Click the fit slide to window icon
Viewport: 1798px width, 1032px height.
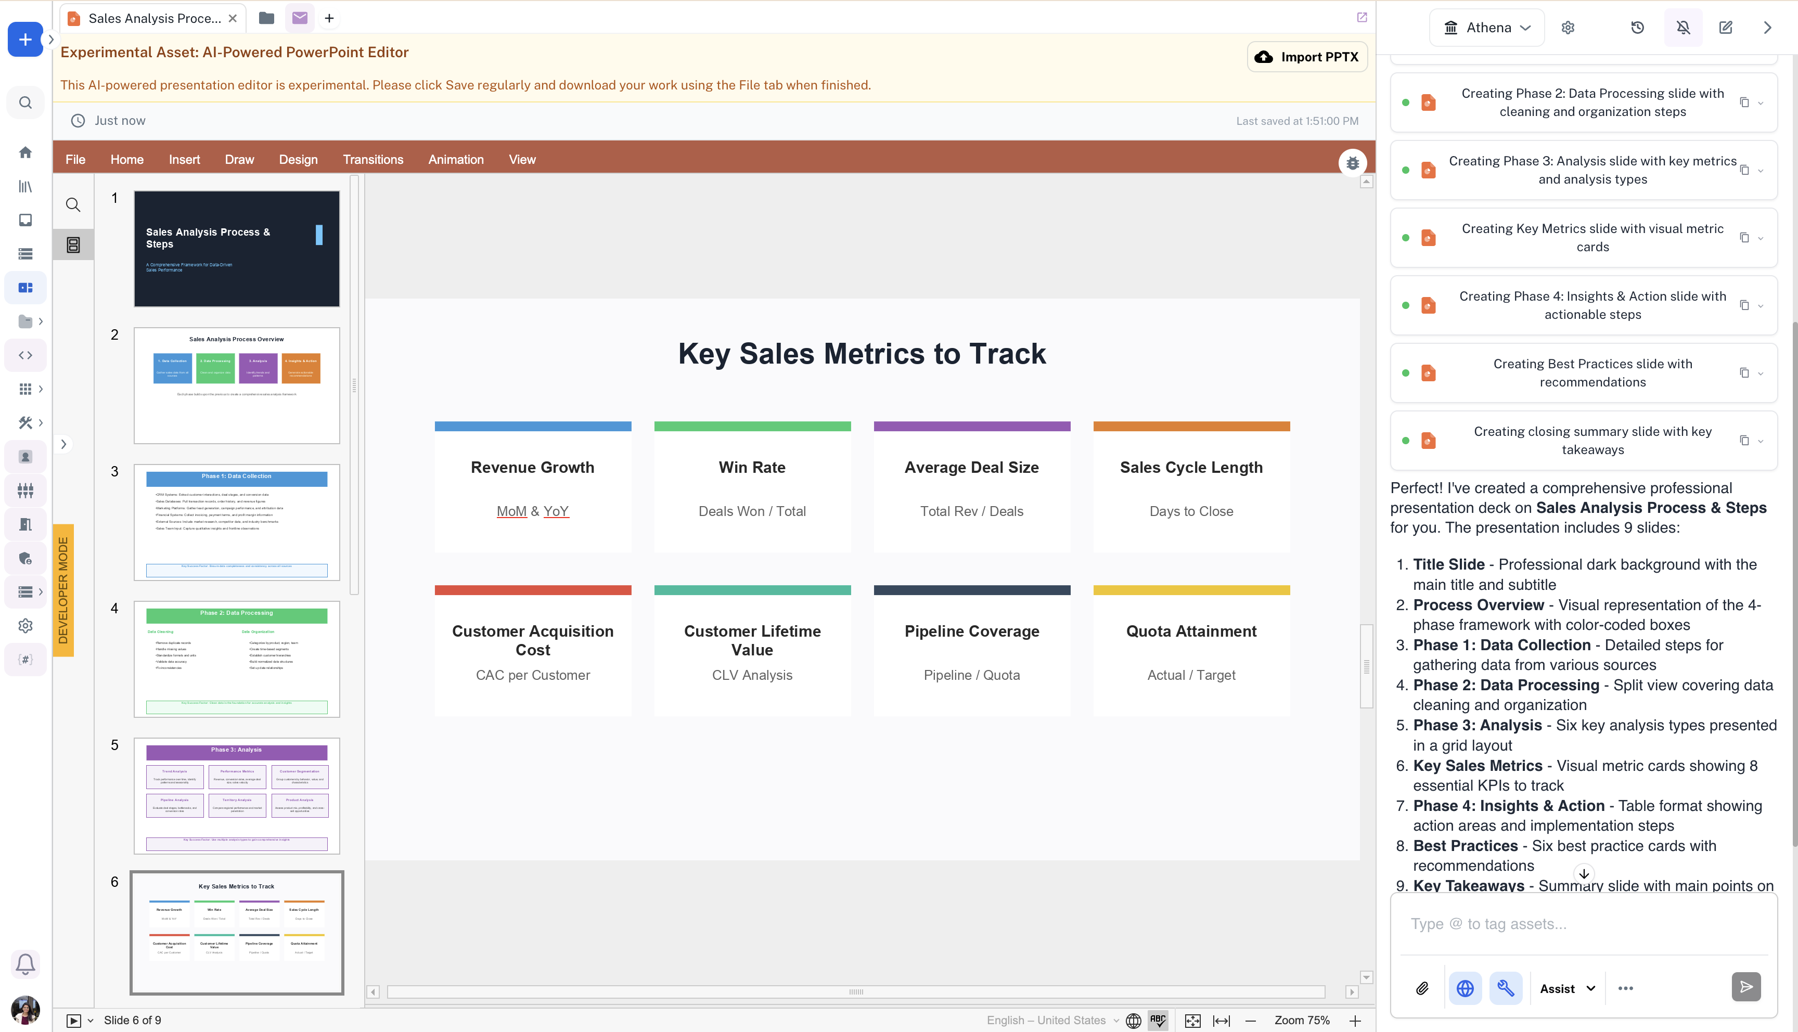(1193, 1021)
